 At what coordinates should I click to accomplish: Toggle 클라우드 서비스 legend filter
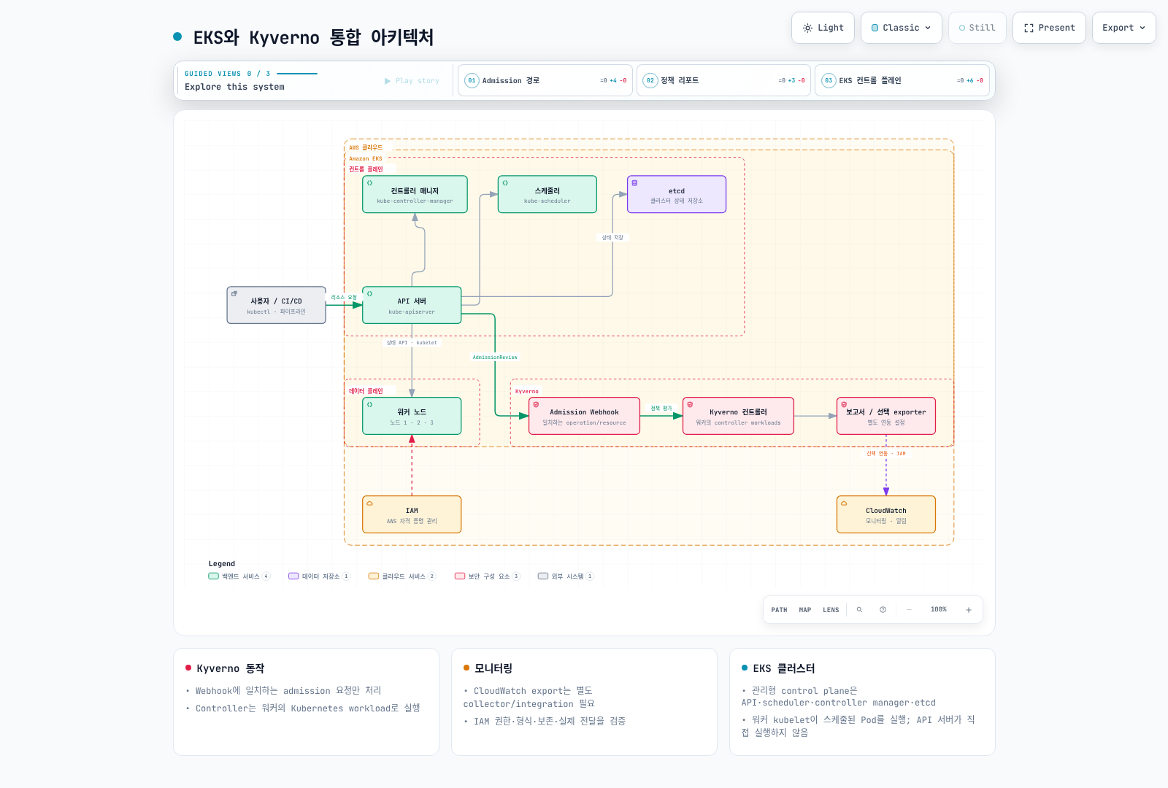[402, 576]
